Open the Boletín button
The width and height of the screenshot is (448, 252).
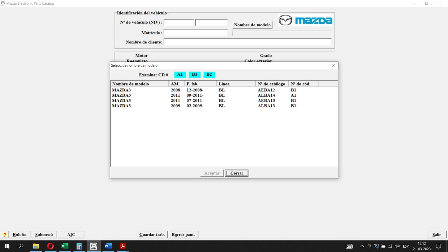coord(20,235)
